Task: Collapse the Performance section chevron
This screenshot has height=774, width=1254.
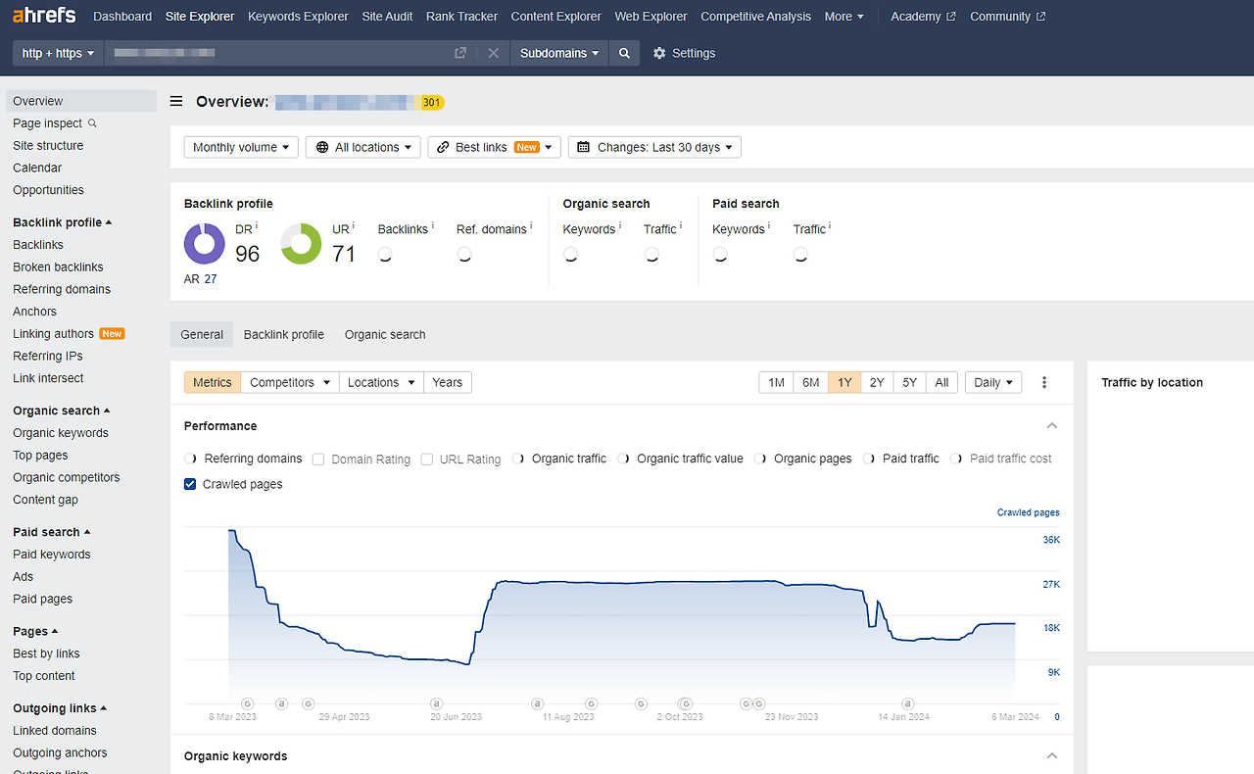Action: pyautogui.click(x=1052, y=426)
